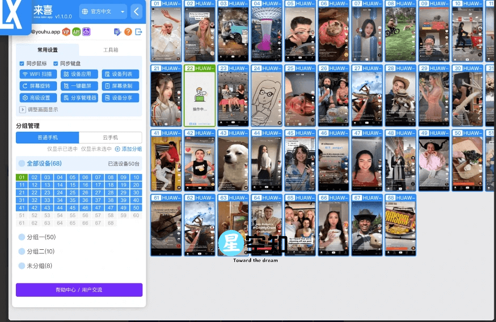
Task: Switch to the 云手机 tab
Action: [110, 138]
